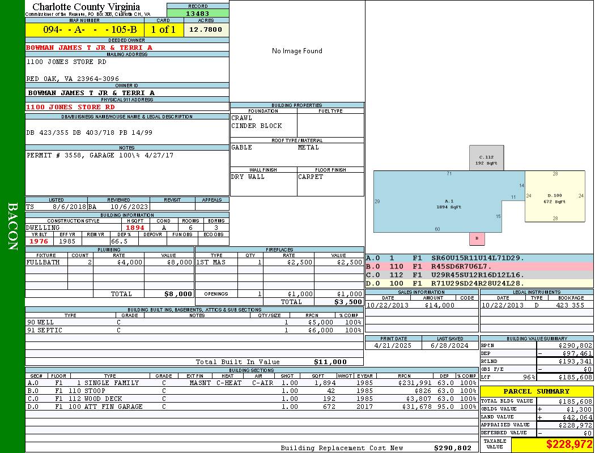The height and width of the screenshot is (453, 595).
Task: Click year built value 1976
Action: point(39,241)
